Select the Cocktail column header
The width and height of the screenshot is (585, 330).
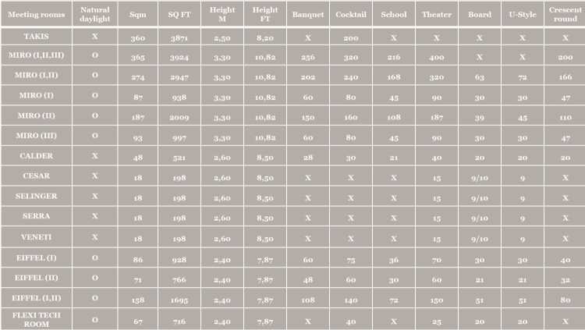tap(351, 14)
